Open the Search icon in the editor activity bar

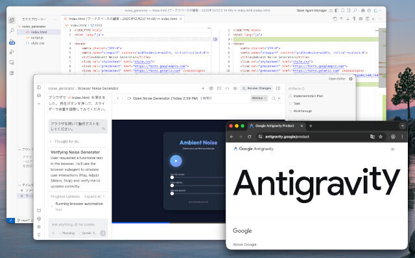coord(12,30)
